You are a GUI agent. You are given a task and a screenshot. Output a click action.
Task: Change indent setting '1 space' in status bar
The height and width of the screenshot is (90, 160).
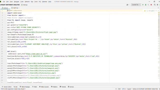(129, 89)
